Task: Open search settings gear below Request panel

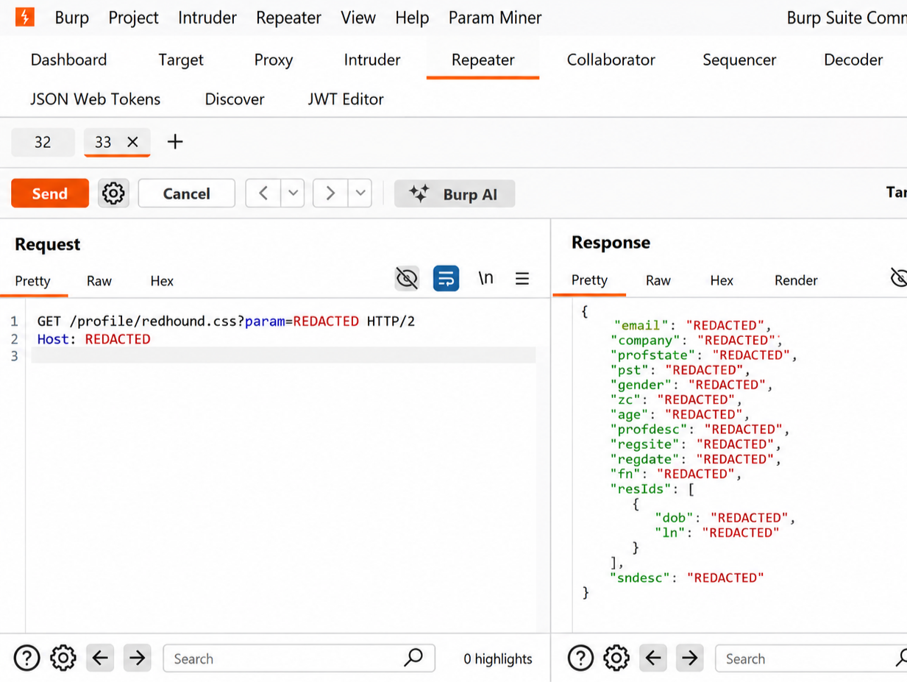Action: point(63,658)
